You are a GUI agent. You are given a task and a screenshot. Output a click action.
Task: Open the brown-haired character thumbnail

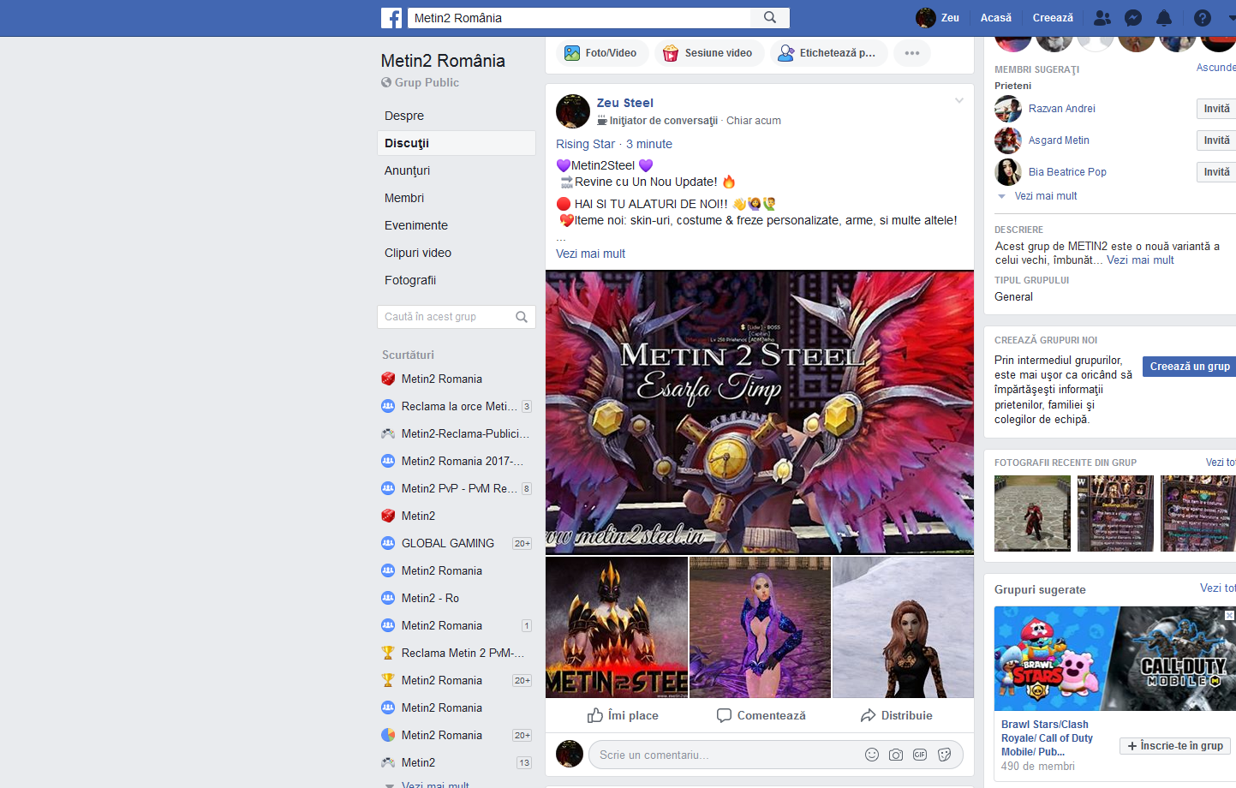coord(903,627)
